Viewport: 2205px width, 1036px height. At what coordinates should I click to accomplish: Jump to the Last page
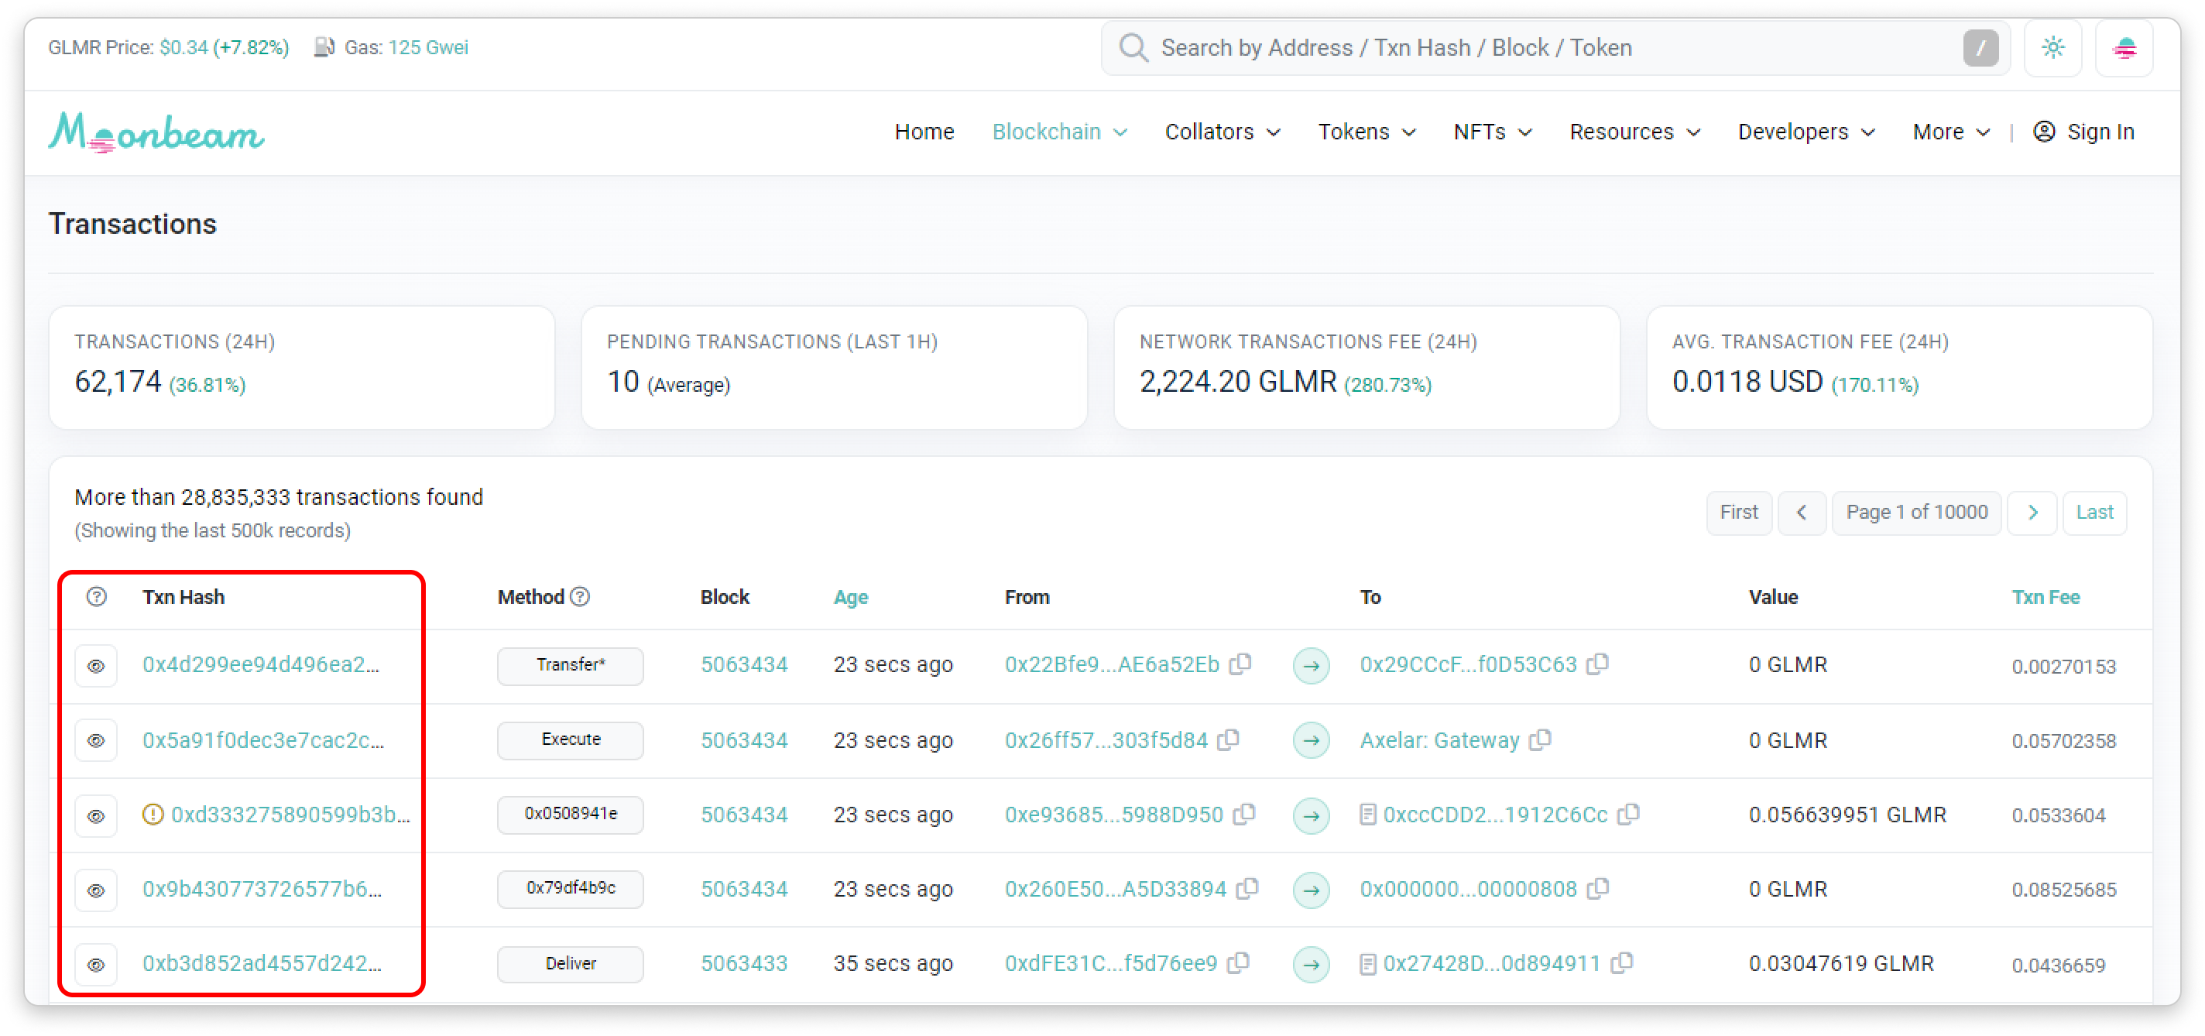pyautogui.click(x=2094, y=512)
